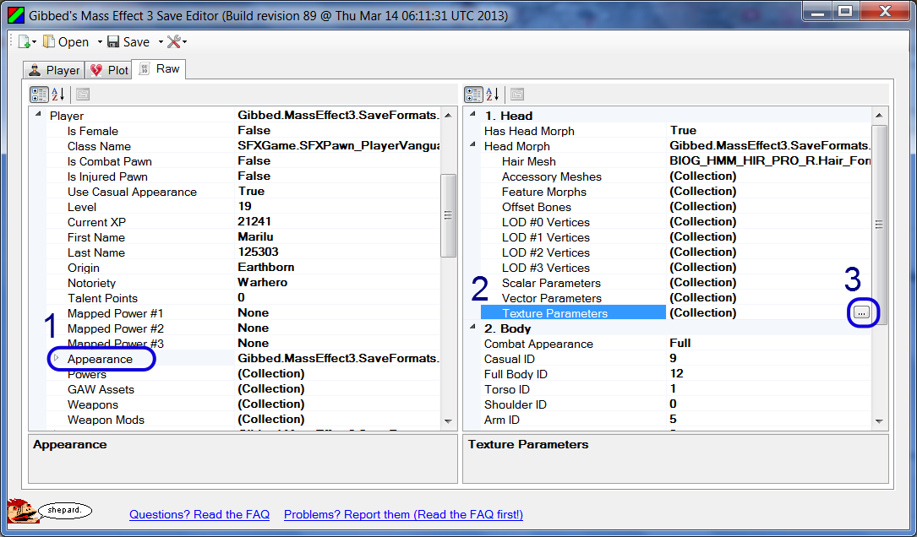Viewport: 917px width, 537px height.
Task: Click the New save icon on the toolbar
Action: click(x=25, y=41)
